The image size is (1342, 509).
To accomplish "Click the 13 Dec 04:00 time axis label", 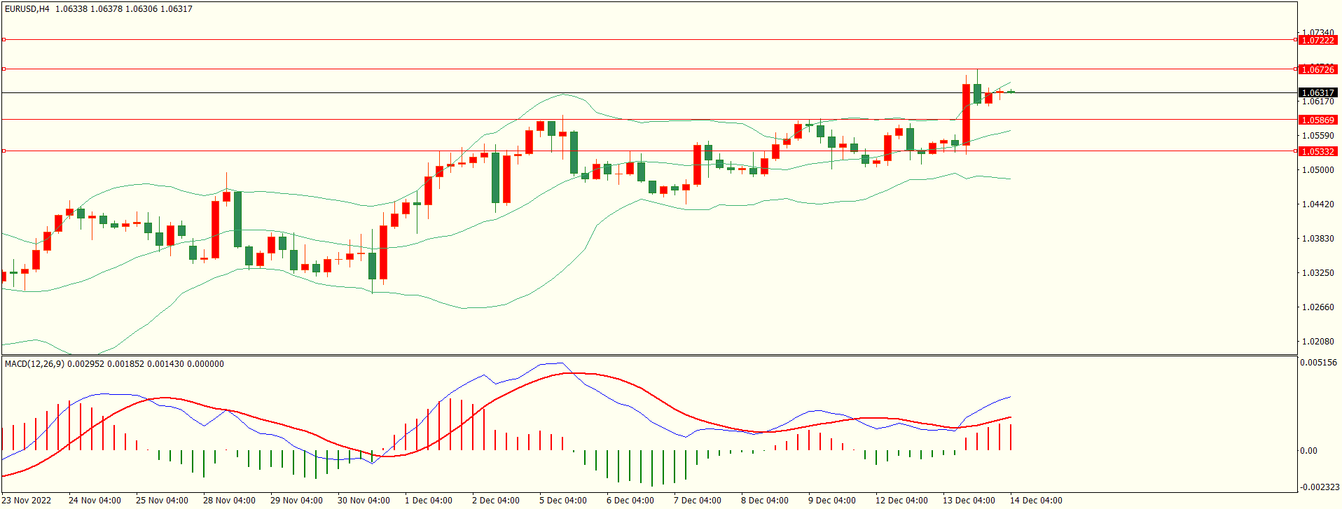I will (x=969, y=501).
